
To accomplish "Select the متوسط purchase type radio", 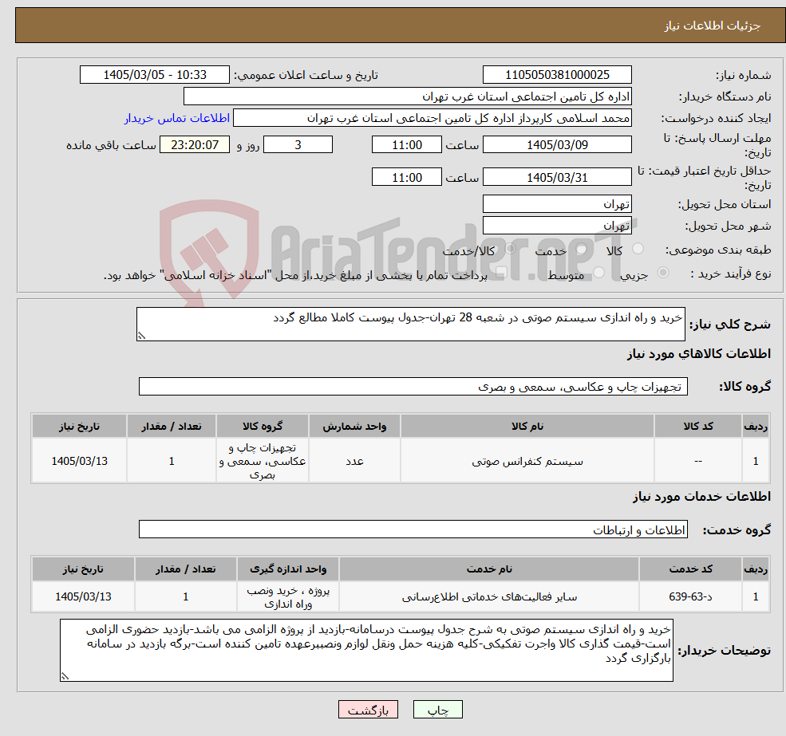I will pos(599,273).
